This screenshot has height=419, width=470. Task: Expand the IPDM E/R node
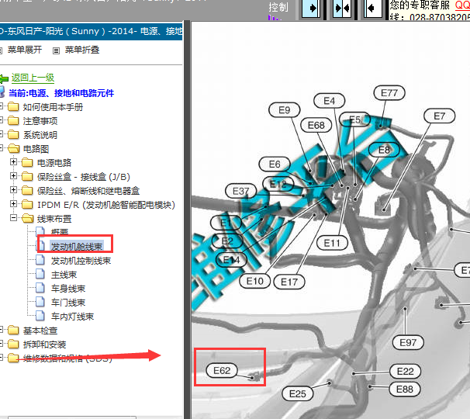(x=13, y=203)
